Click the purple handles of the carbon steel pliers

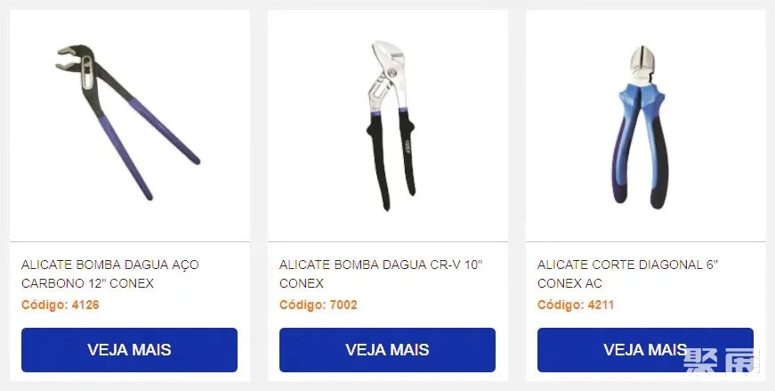pos(150,148)
